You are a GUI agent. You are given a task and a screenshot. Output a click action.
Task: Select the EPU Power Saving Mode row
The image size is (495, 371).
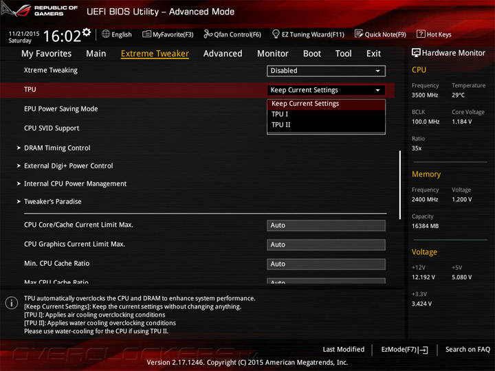point(61,109)
